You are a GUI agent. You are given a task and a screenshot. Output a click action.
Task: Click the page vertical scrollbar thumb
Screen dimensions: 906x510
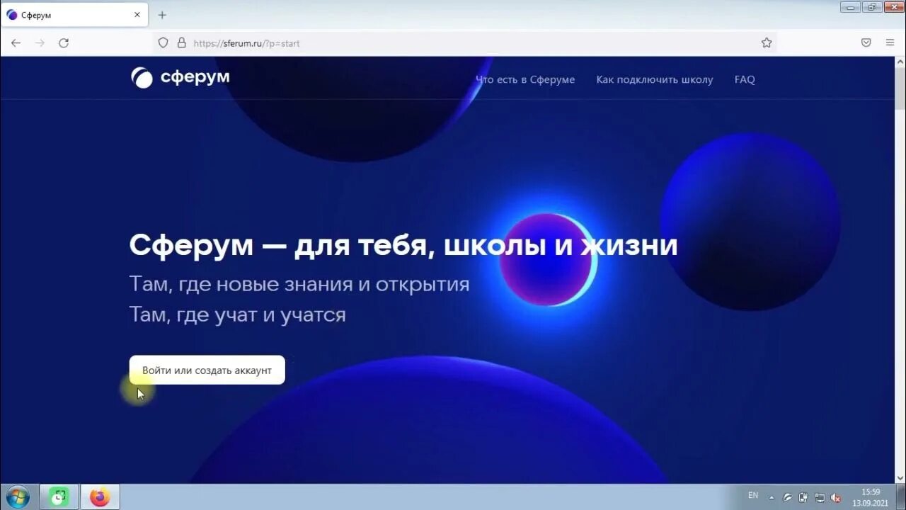pyautogui.click(x=900, y=88)
